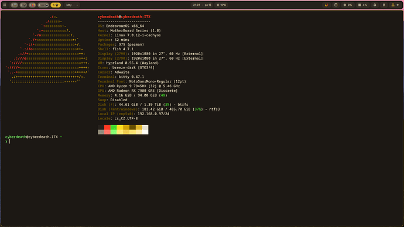Screen dimensions: 404x227
Task: Click the bright green swatch in the top row
Action: pos(114,128)
